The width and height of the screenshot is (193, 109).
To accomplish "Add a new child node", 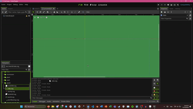I will [x=3, y=12].
